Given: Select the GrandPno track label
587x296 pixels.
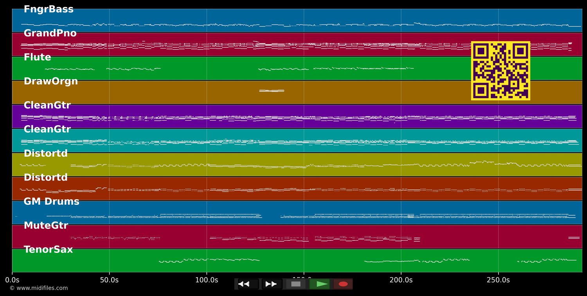Looking at the screenshot, I should pyautogui.click(x=50, y=34).
